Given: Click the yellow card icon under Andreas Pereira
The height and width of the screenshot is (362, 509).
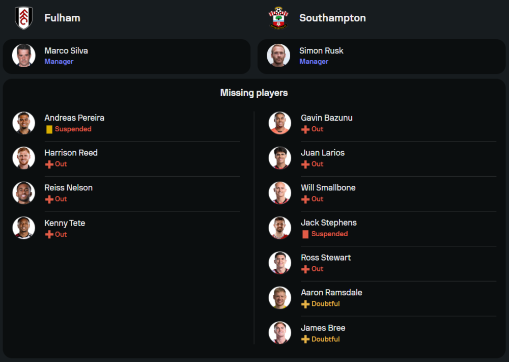Looking at the screenshot, I should pyautogui.click(x=49, y=129).
